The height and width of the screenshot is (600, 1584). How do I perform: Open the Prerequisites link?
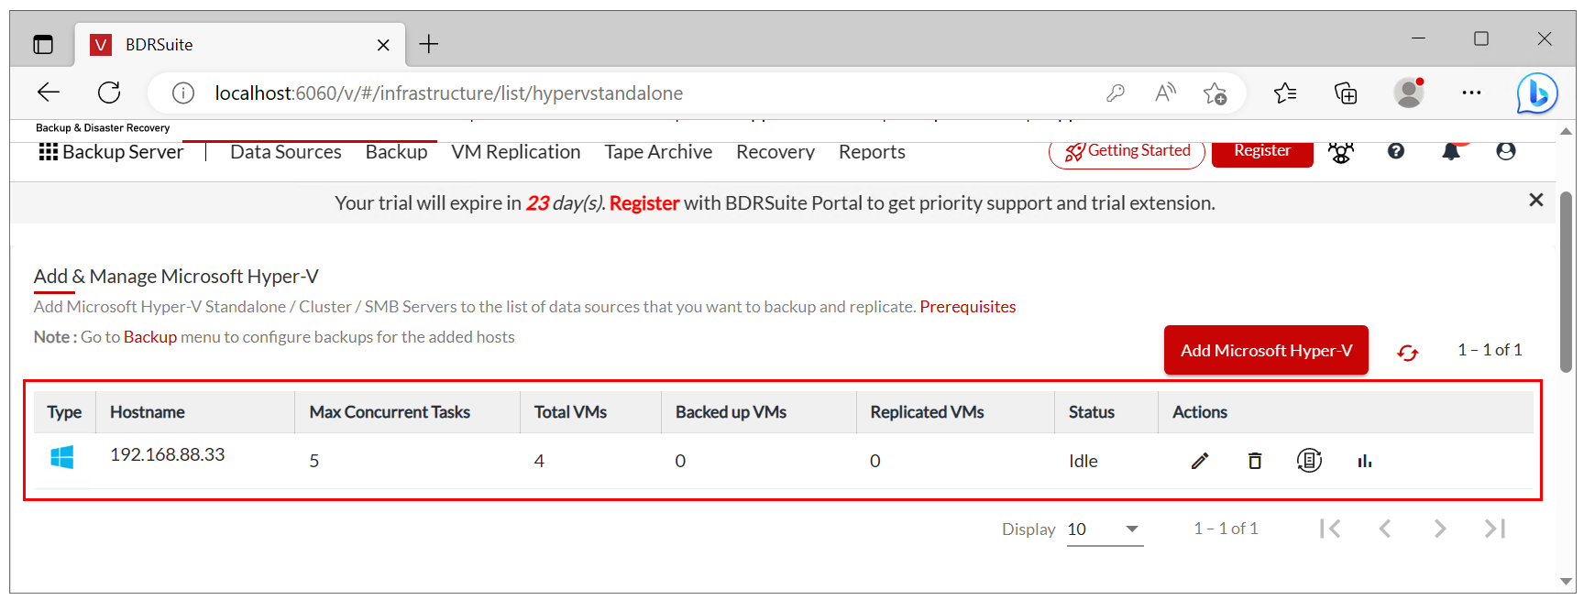pyautogui.click(x=968, y=307)
